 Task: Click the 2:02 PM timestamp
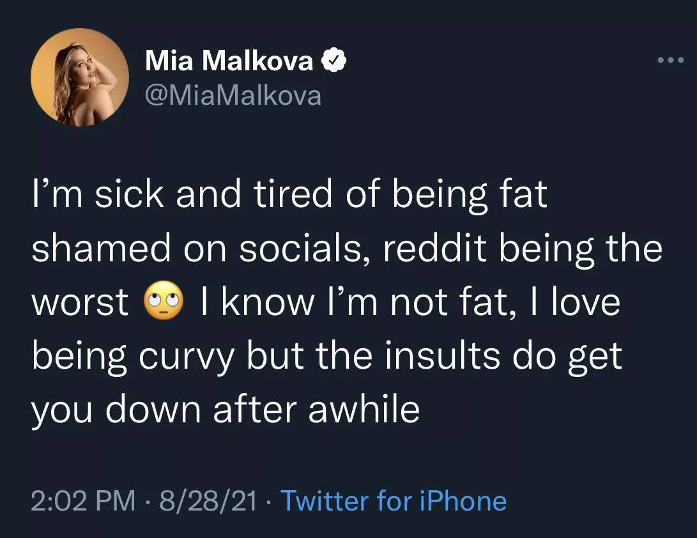coord(83,501)
